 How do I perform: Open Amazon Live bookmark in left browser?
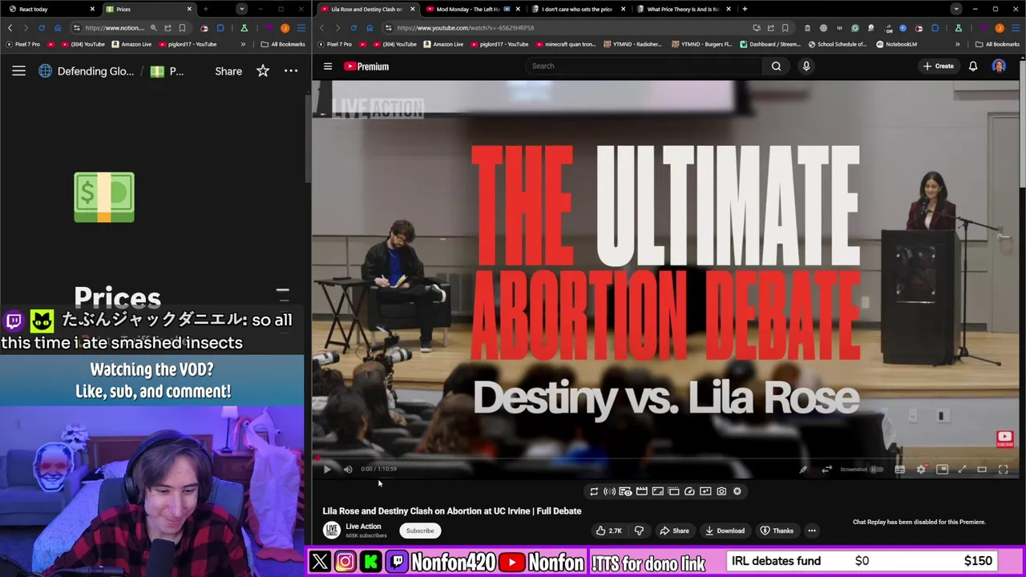point(131,44)
